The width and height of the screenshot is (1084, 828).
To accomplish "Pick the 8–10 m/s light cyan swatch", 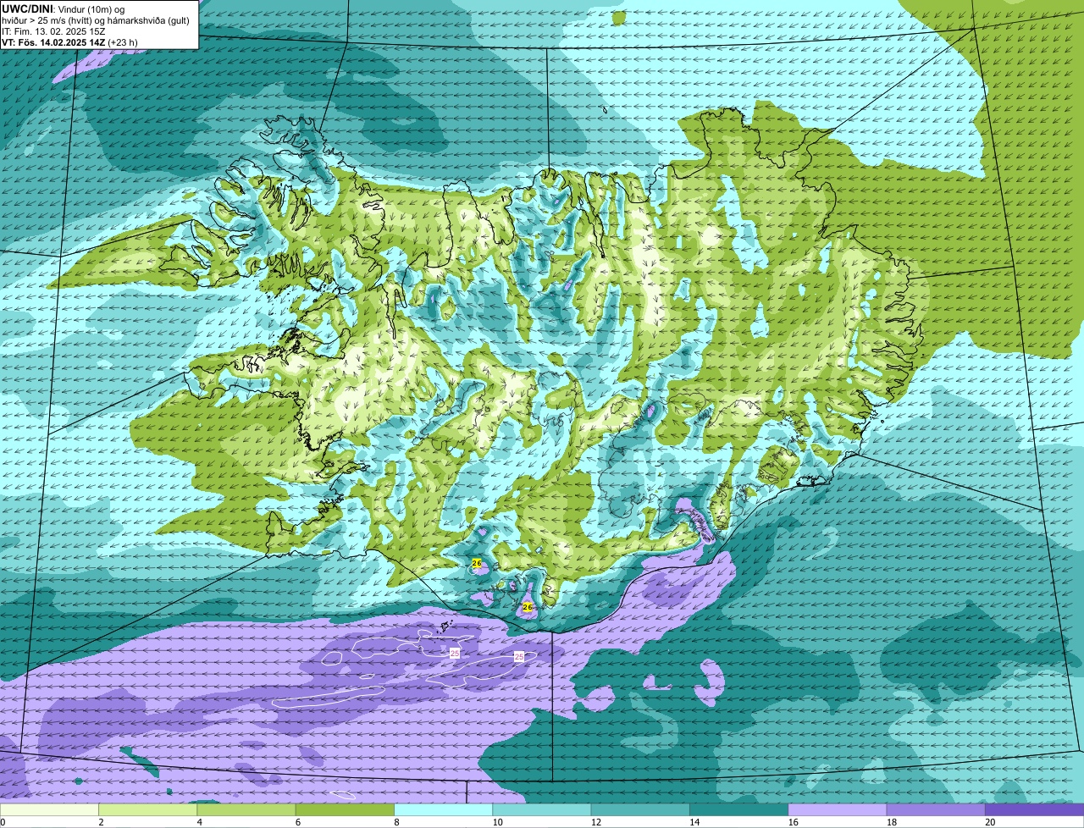I will 444,809.
